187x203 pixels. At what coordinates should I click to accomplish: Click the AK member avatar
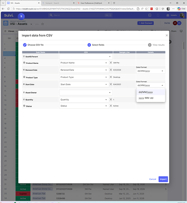(x=175, y=23)
